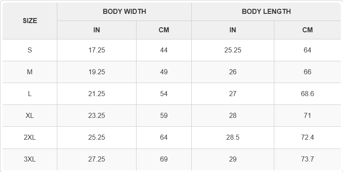Select the BODY LENGTH header cell

click(x=266, y=12)
